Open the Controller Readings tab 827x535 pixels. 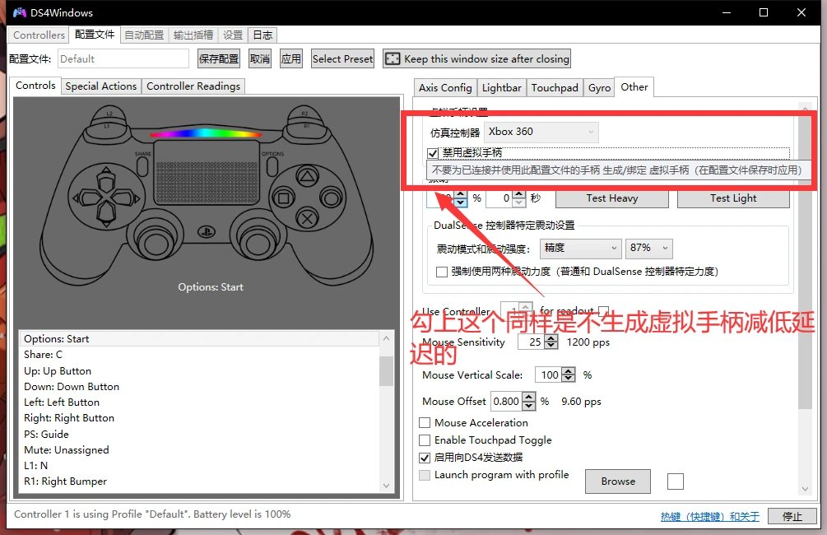coord(193,86)
